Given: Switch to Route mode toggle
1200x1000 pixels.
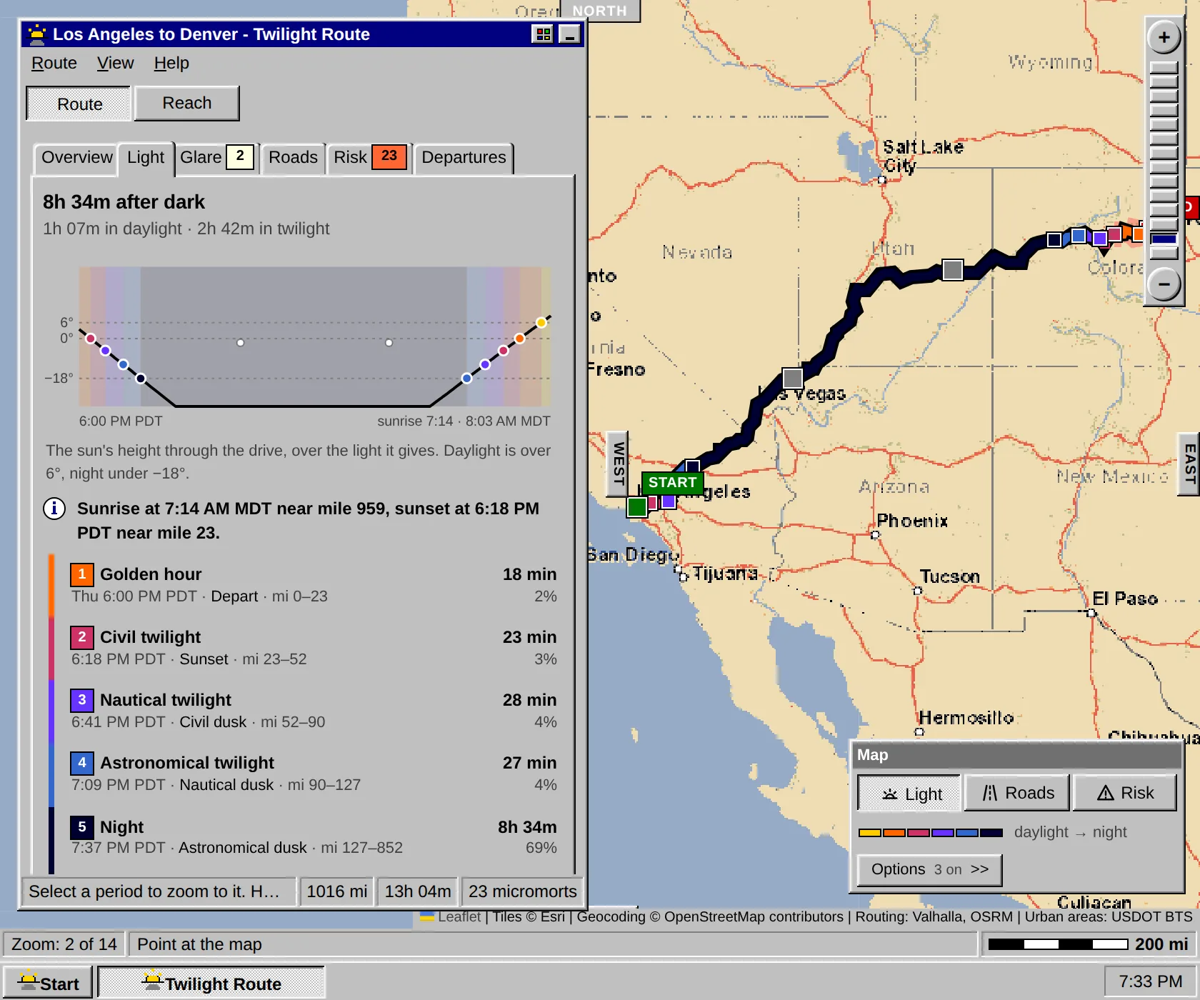Looking at the screenshot, I should point(79,104).
